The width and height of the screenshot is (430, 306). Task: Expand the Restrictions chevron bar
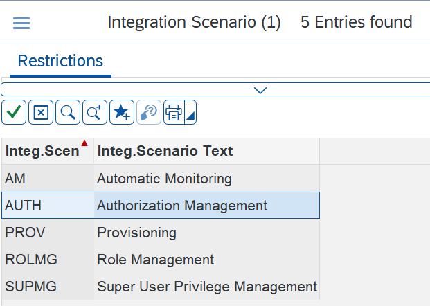tap(260, 90)
